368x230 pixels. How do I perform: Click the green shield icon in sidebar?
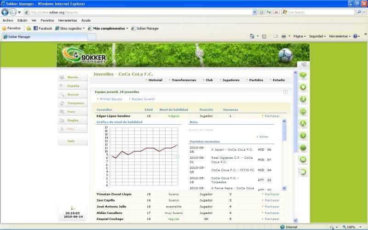click(x=303, y=86)
